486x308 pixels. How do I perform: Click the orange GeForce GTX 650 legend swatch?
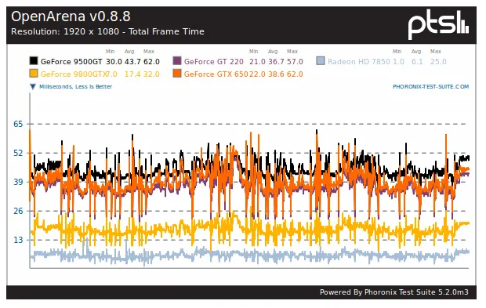(x=177, y=74)
